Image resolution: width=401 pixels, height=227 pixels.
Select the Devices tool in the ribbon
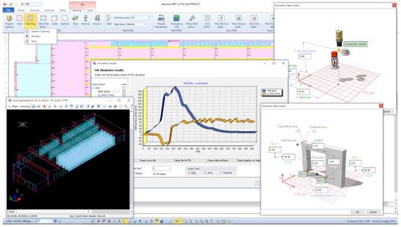pyautogui.click(x=86, y=21)
